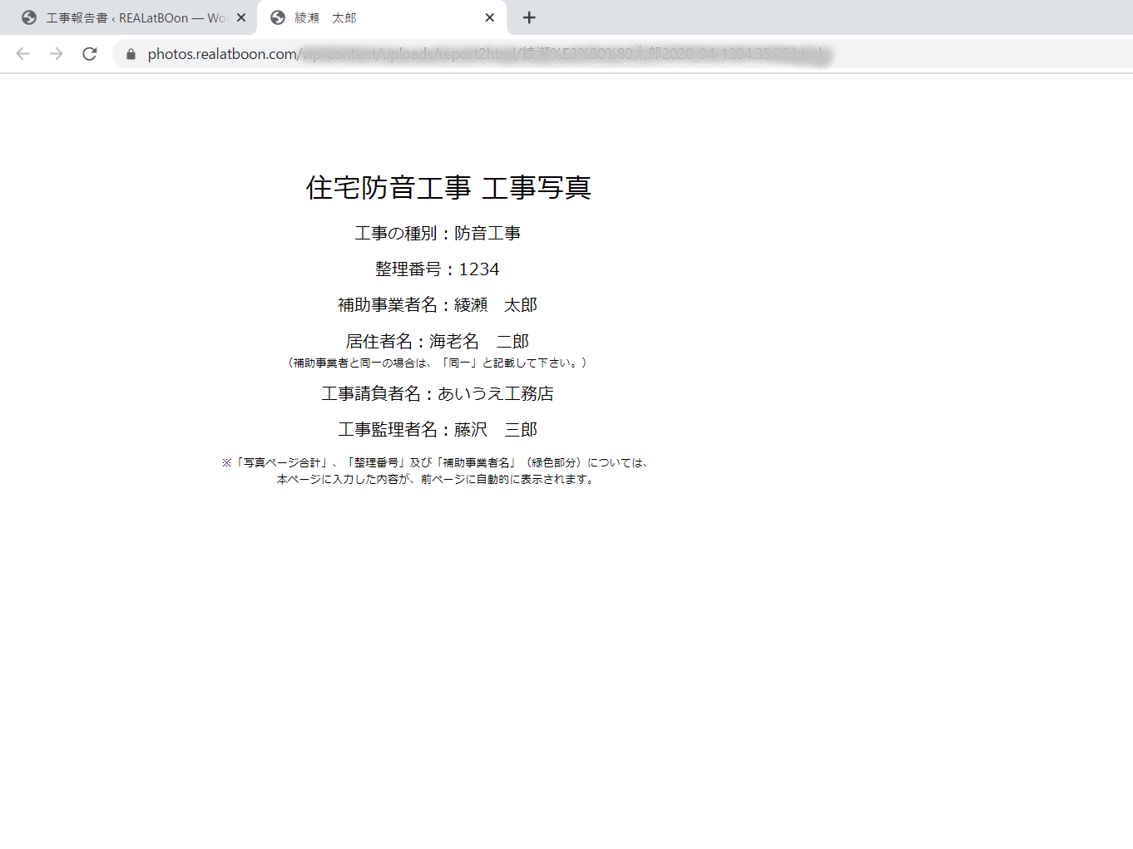Click the 補助事業者名：綾瀬 太郎 line
Screen dimensions: 1133x849
click(x=438, y=305)
